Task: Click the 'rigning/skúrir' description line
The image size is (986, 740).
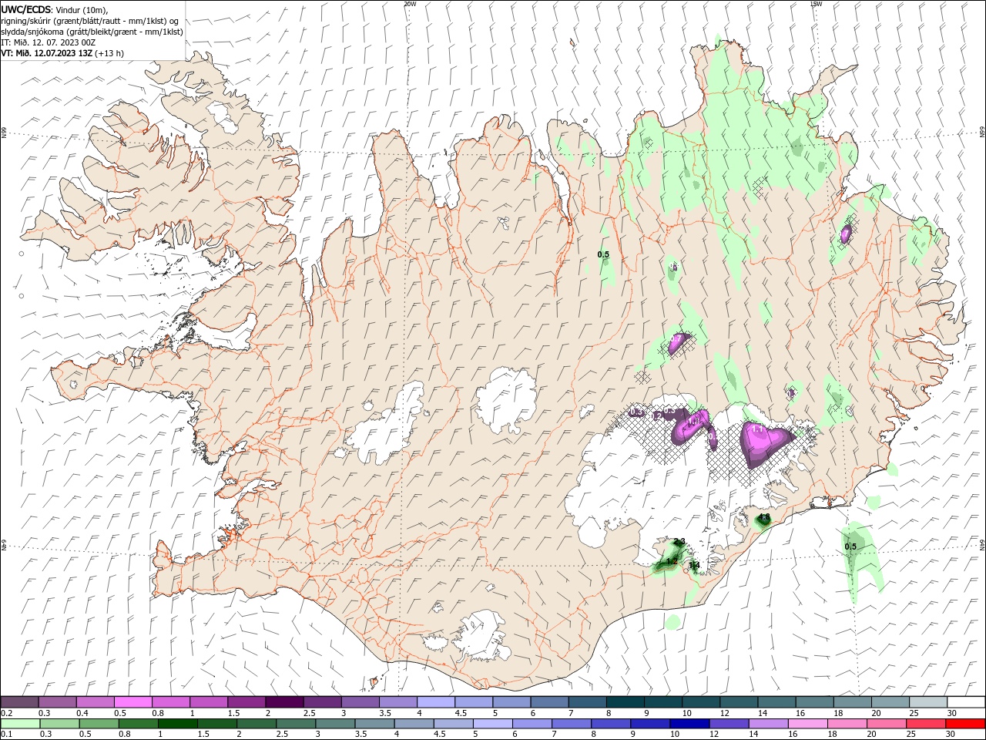Action: 89,21
